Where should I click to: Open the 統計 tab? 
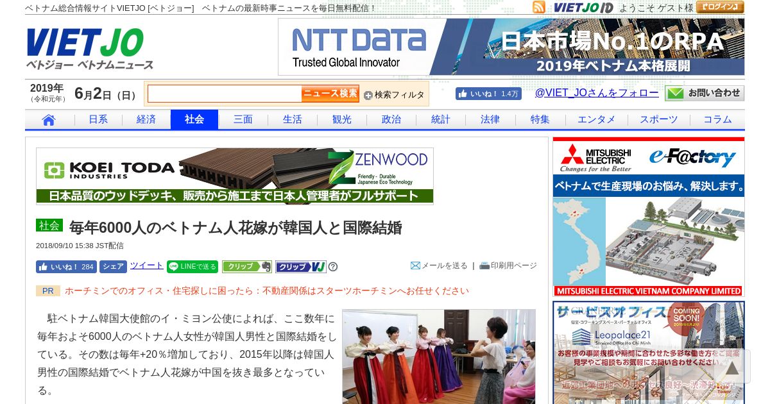441,120
